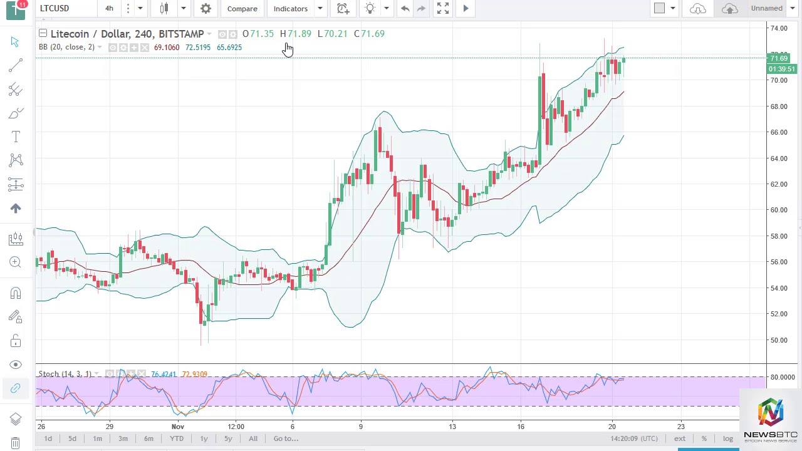The width and height of the screenshot is (802, 451).
Task: Select the arrow up marker tool
Action: click(x=16, y=208)
